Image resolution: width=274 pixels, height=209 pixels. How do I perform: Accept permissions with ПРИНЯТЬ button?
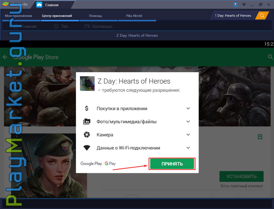[172, 164]
